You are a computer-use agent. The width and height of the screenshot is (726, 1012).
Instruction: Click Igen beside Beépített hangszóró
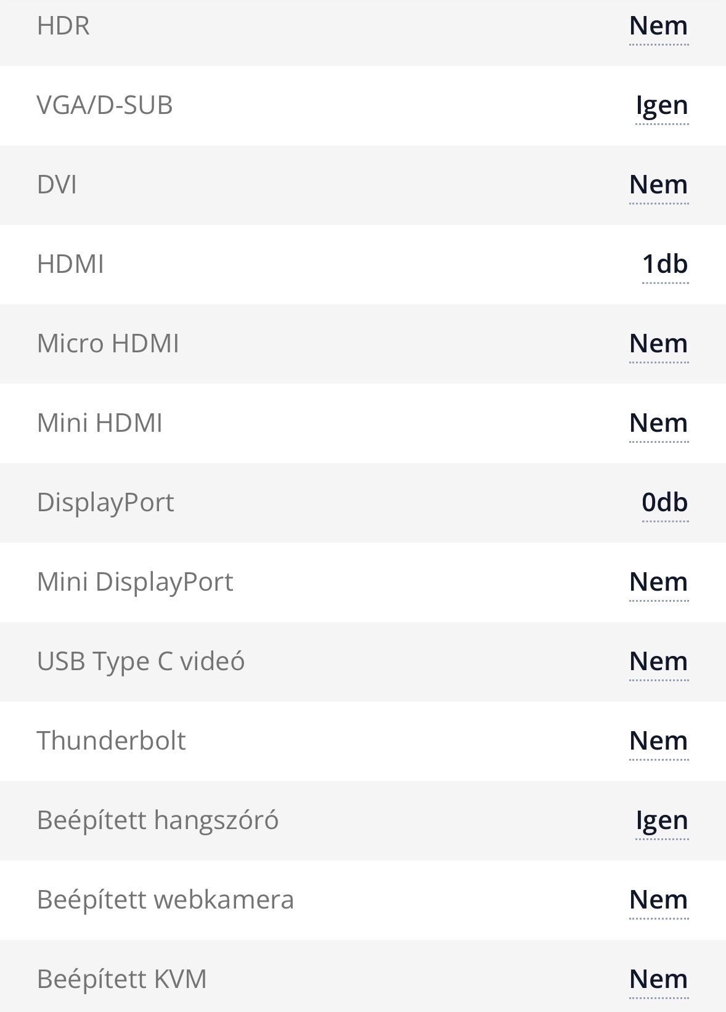coord(662,821)
